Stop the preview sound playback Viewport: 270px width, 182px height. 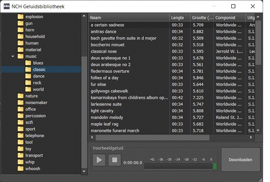[x=115, y=160]
